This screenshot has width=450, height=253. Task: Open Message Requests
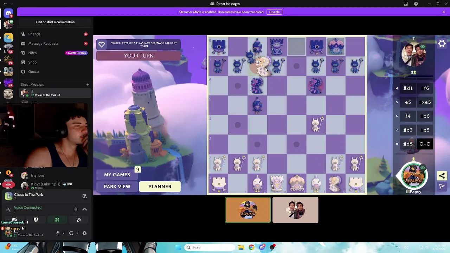click(x=55, y=44)
